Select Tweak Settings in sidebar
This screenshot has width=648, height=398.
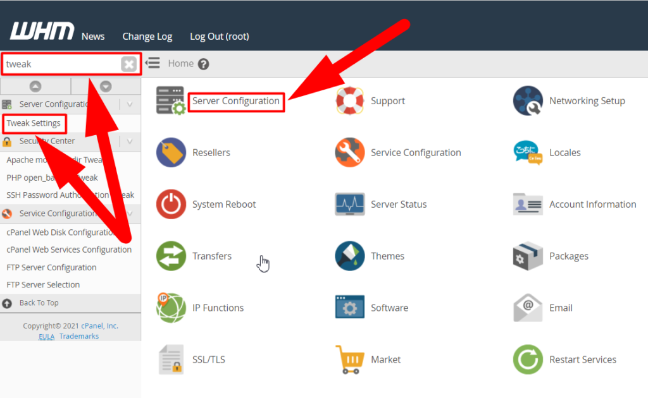pyautogui.click(x=34, y=123)
